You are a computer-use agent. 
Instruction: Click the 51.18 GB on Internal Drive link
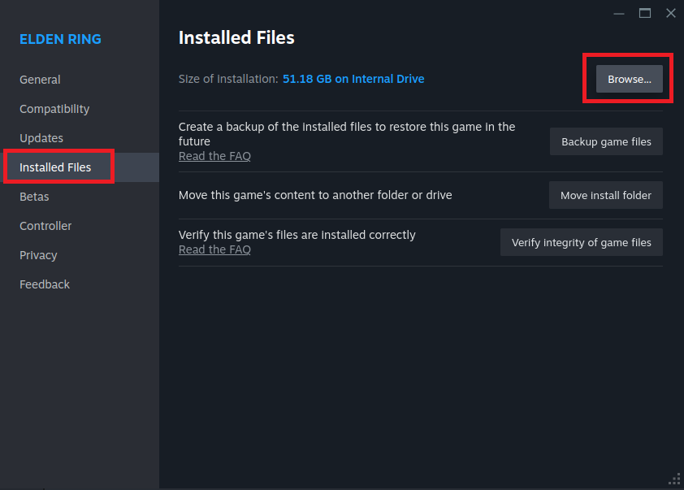pos(353,79)
